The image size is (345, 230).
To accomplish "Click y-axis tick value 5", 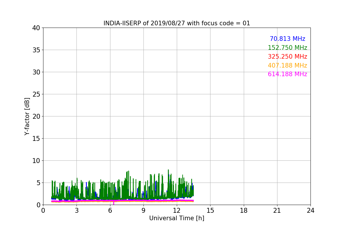I will [x=38, y=183].
